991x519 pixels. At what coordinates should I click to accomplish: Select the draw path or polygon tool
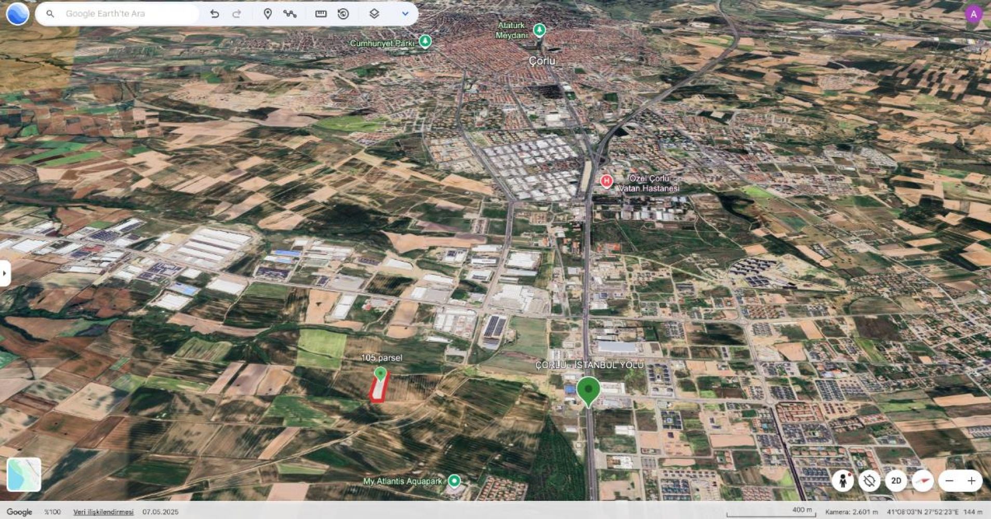(x=290, y=14)
